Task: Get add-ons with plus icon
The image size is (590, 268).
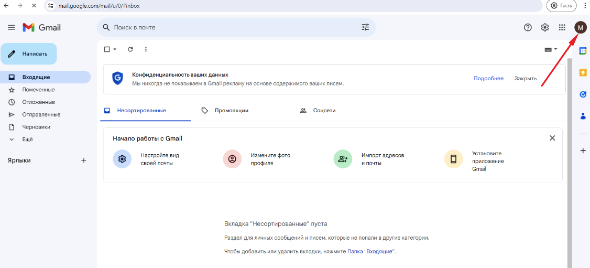Action: tap(583, 151)
